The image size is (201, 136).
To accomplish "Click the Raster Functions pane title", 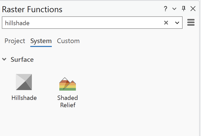I will click(32, 10).
